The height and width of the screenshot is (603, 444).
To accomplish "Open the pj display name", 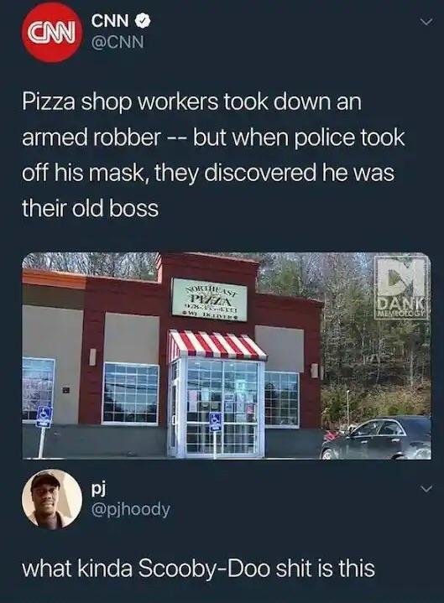I will click(x=98, y=489).
